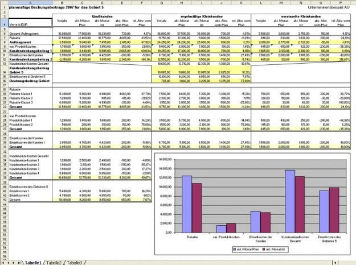Click the chart y-axis value '16.000,00'
The height and width of the screenshot is (265, 356).
165,159
